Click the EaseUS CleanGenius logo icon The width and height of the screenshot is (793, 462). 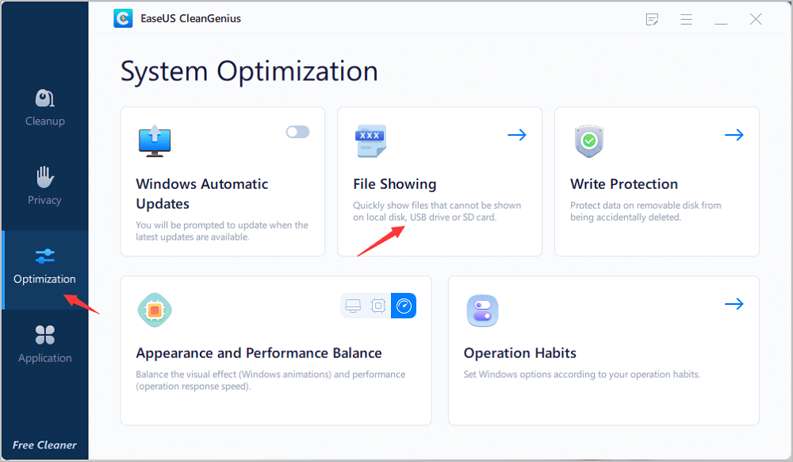122,17
